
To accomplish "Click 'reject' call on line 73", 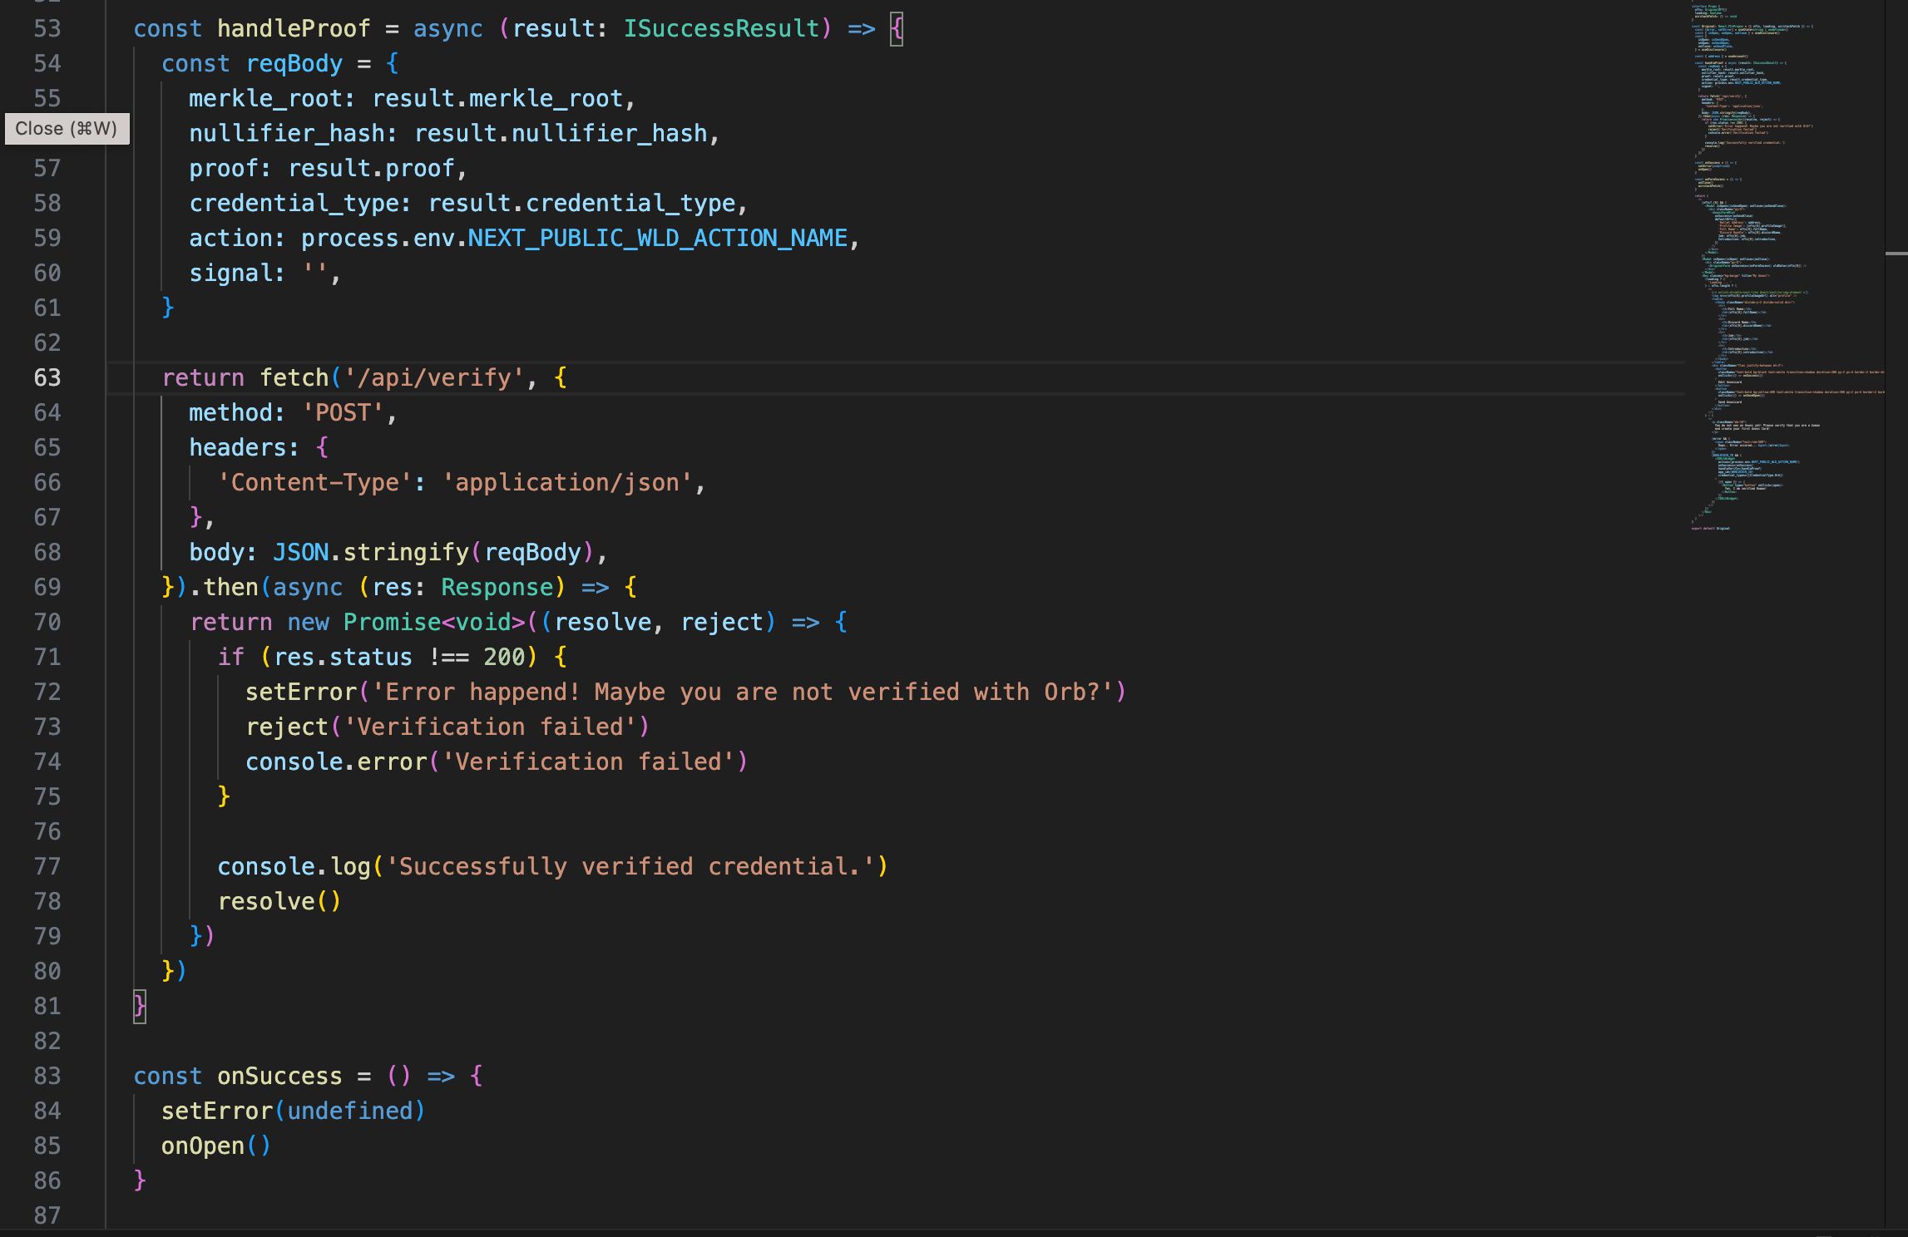I will tap(287, 727).
